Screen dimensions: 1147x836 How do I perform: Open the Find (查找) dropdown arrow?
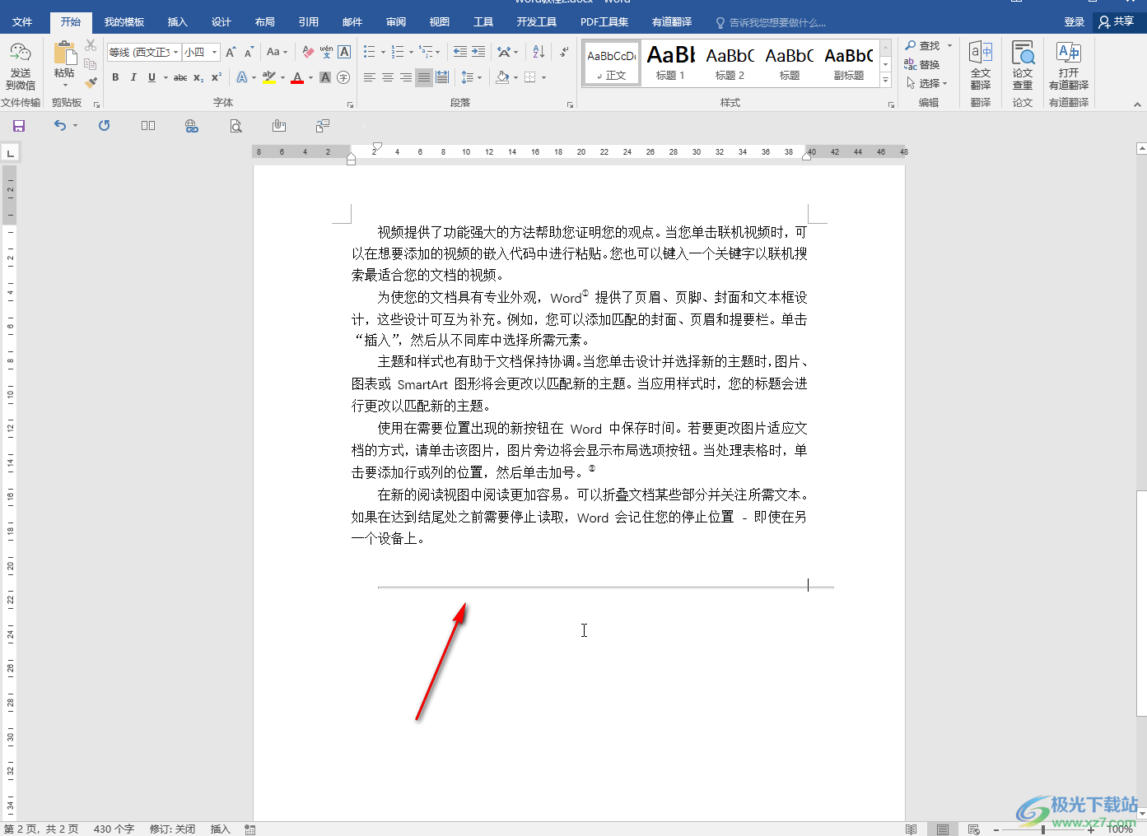(949, 45)
